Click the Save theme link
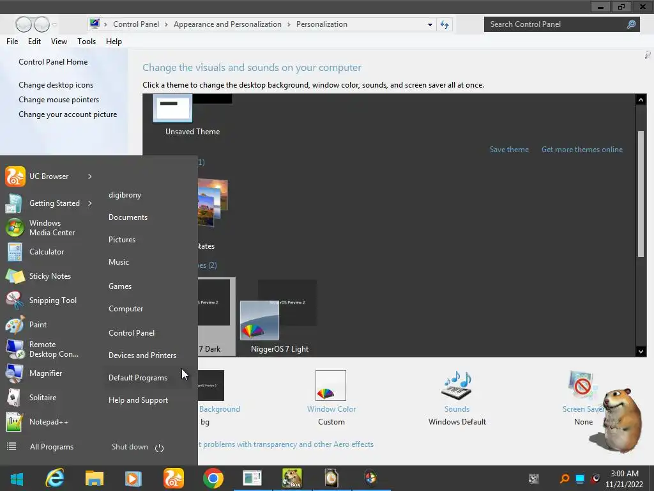The width and height of the screenshot is (654, 491). point(509,150)
